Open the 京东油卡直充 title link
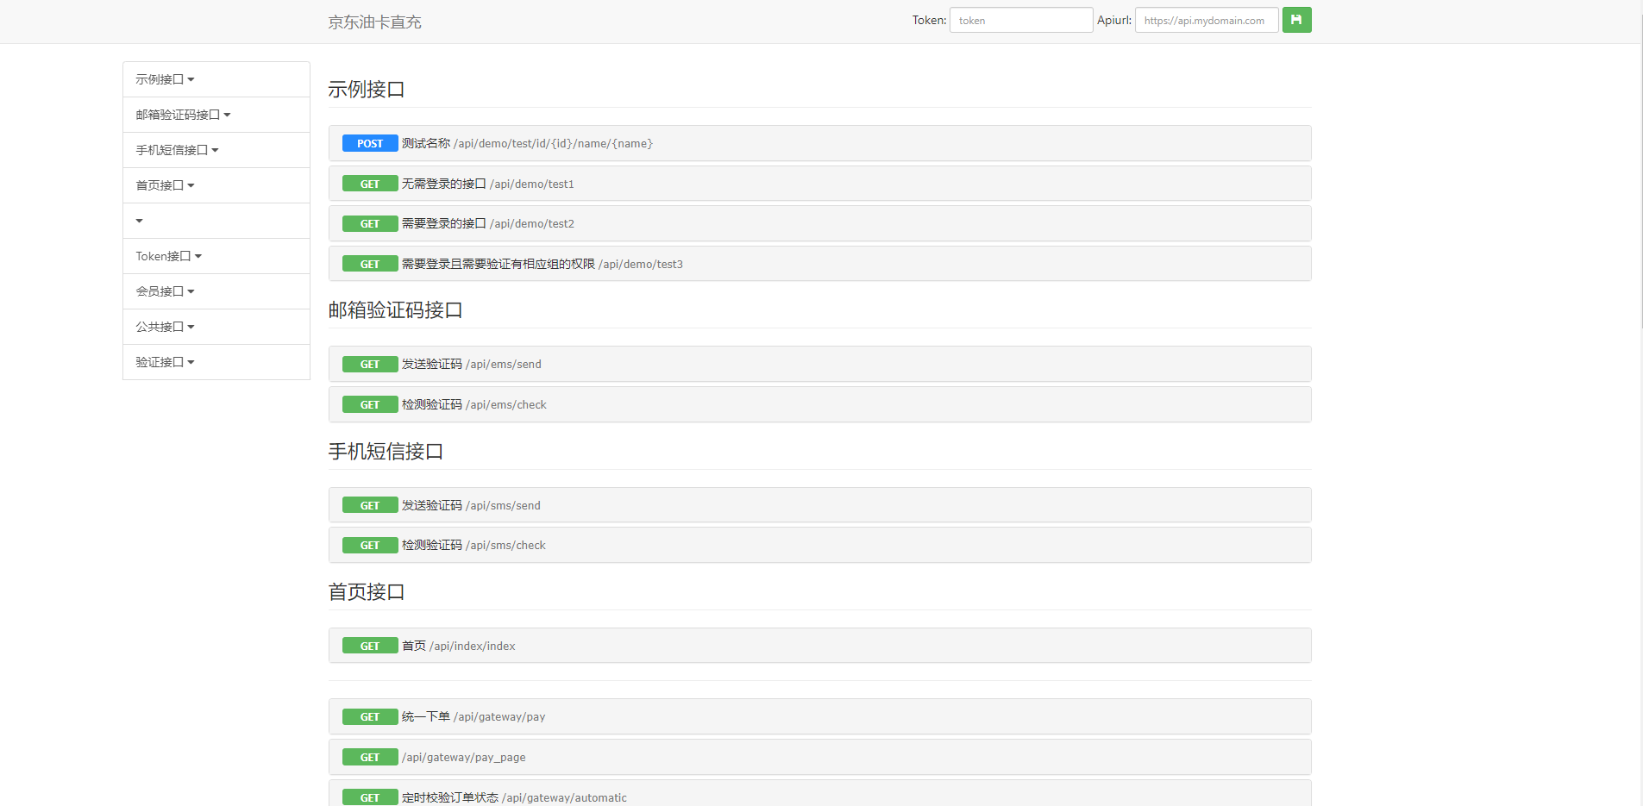1643x806 pixels. [x=374, y=22]
